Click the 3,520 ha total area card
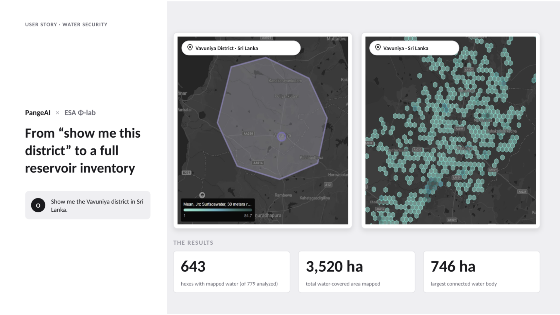This screenshot has width=560, height=315. tap(356, 272)
